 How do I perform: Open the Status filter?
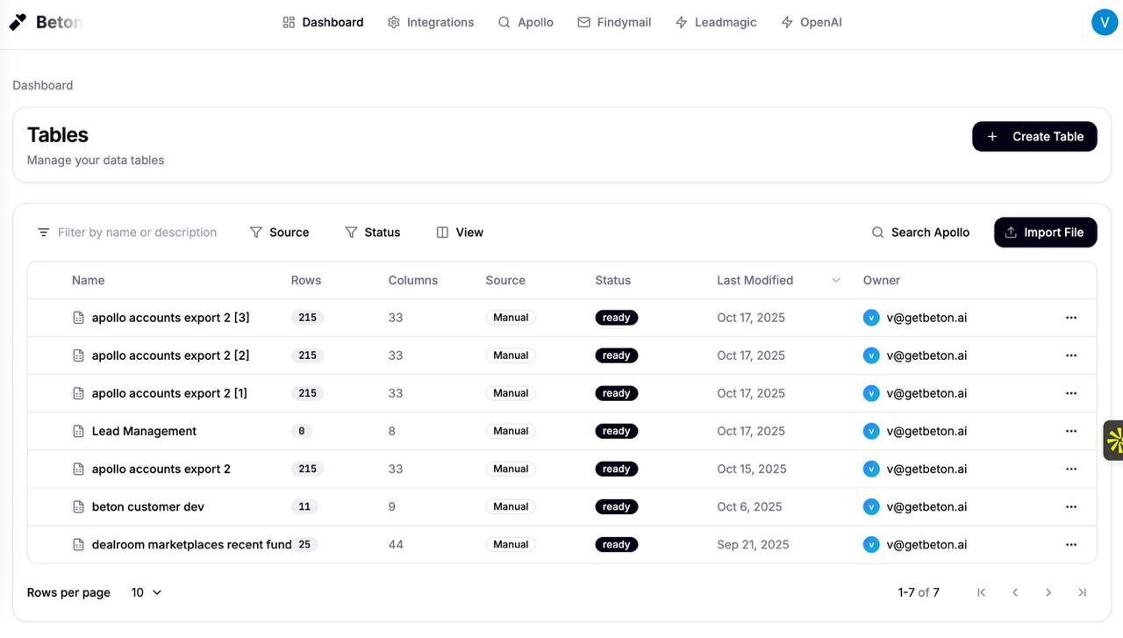click(372, 232)
